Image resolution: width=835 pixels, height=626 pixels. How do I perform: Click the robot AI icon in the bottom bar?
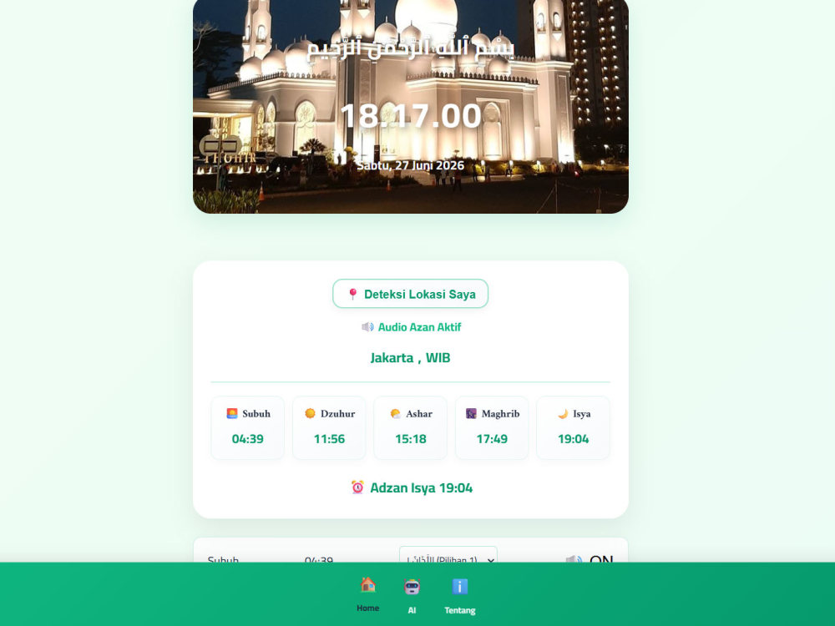[412, 587]
